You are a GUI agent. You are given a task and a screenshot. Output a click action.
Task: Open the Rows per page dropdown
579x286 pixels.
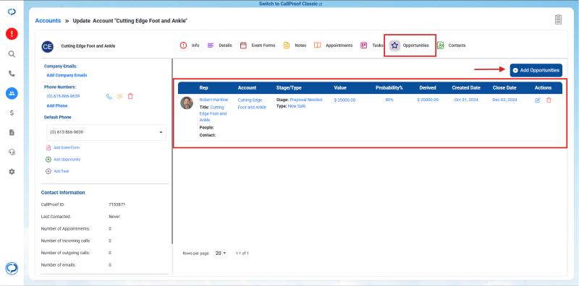pyautogui.click(x=221, y=253)
